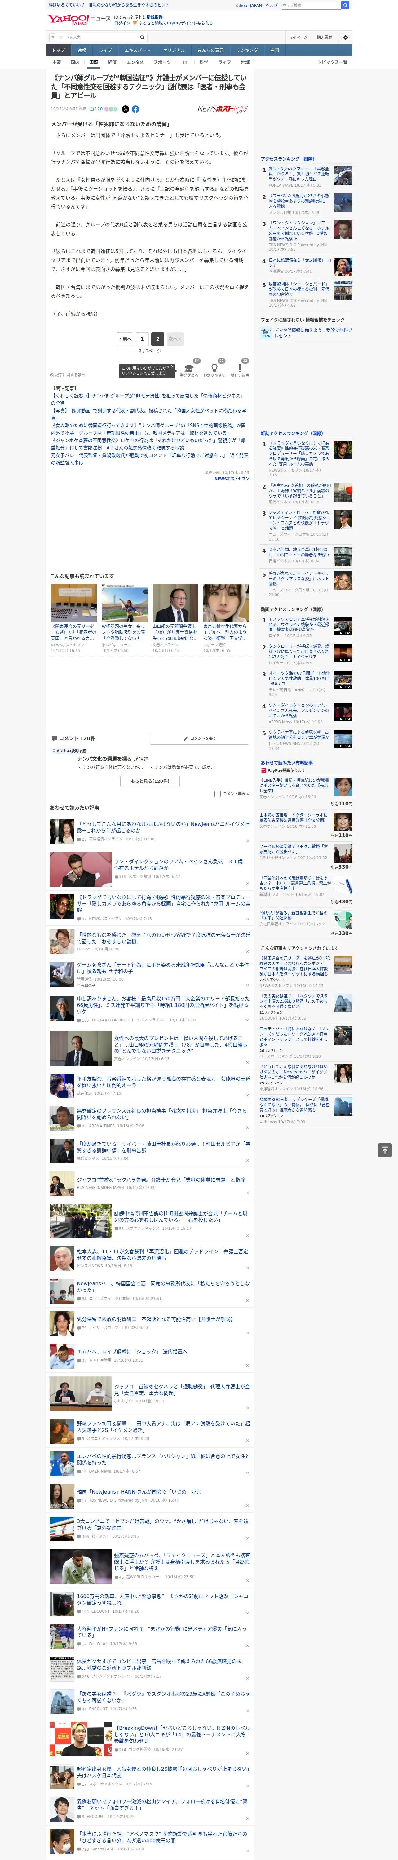
Task: Click the ヘルプ link
Action: click(x=272, y=5)
